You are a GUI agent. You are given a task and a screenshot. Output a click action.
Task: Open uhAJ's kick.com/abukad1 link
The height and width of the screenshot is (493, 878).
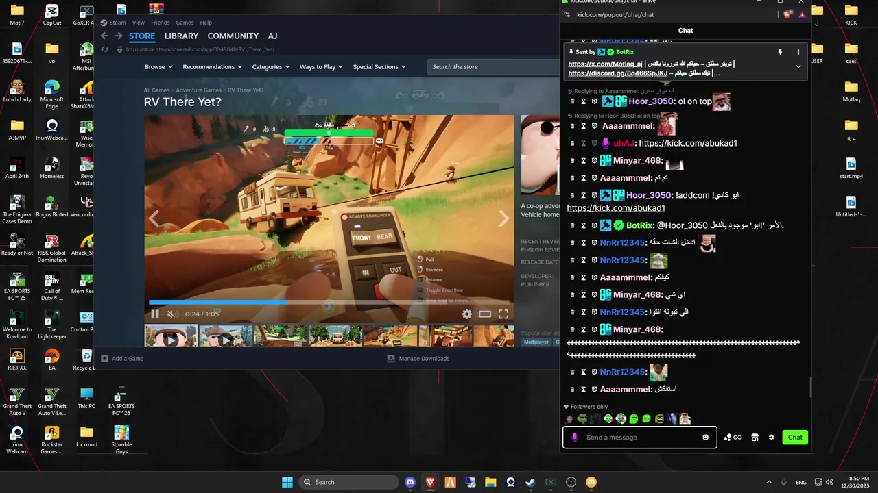pos(688,144)
